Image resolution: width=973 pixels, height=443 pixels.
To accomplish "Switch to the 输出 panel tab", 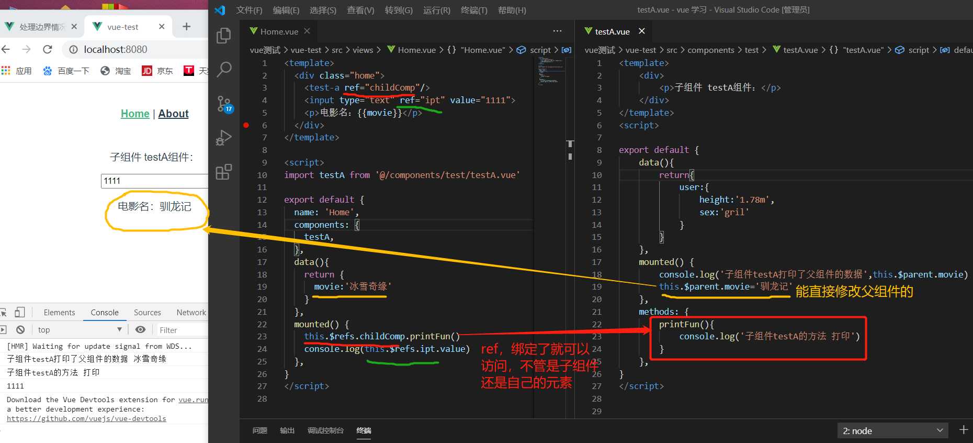I will coord(287,430).
